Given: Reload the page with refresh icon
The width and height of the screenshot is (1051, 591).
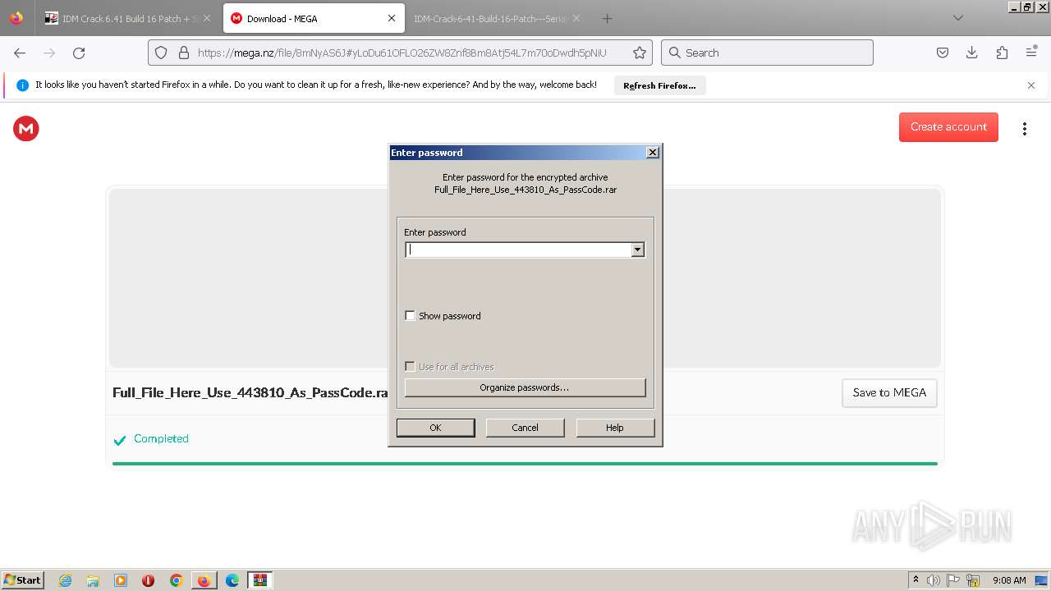Looking at the screenshot, I should (79, 53).
